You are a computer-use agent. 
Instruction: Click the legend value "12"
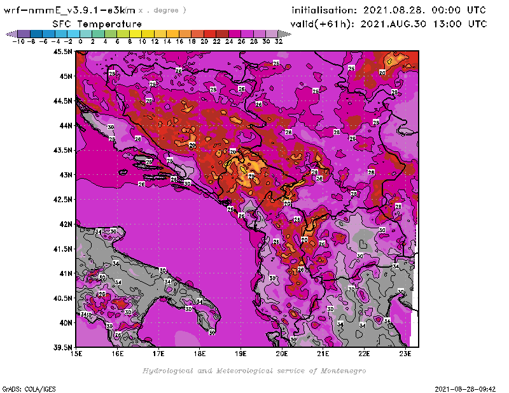pos(155,41)
